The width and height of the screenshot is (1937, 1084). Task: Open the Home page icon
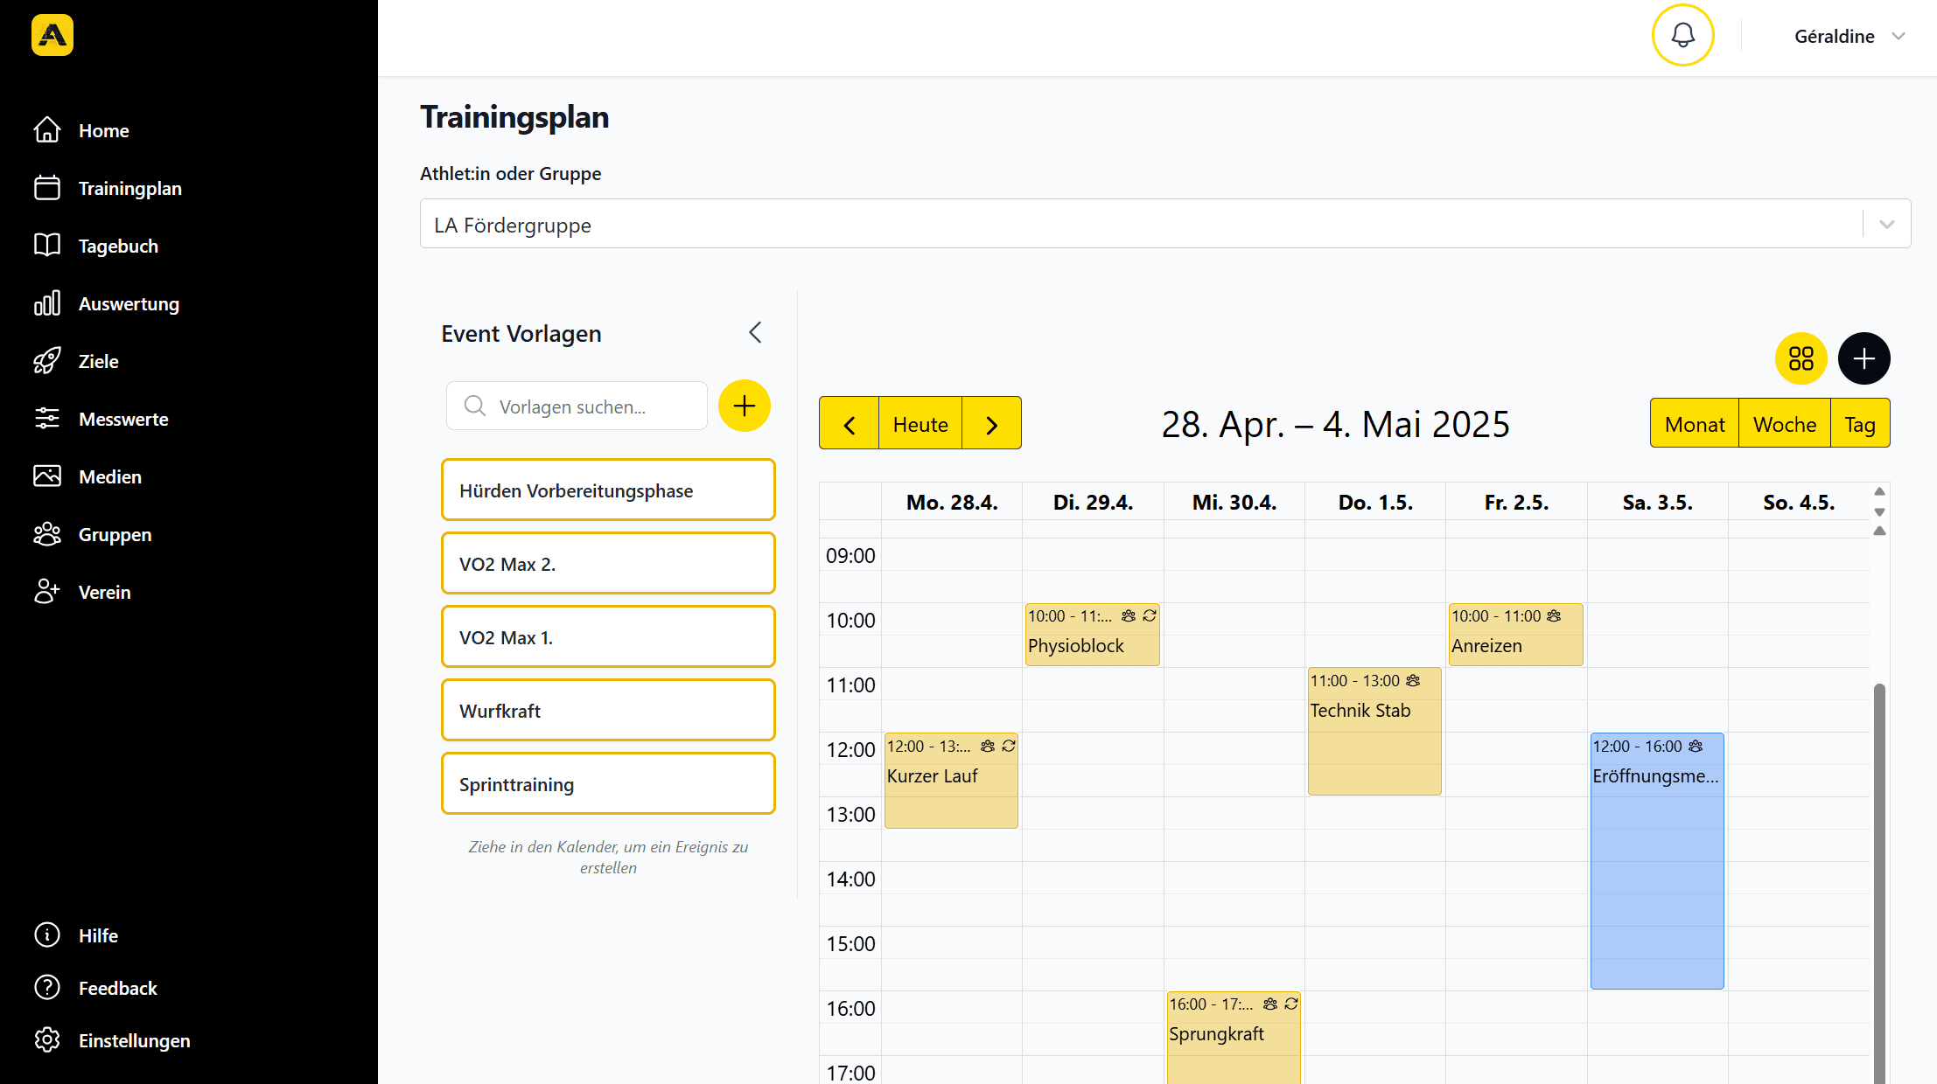click(x=47, y=130)
